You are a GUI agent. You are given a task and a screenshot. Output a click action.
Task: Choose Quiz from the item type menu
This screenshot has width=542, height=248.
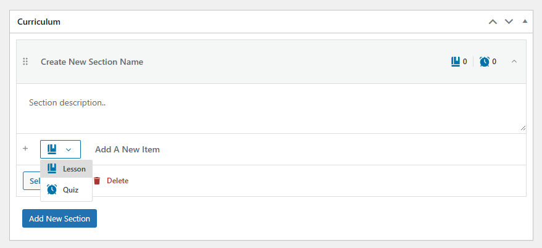(x=67, y=189)
